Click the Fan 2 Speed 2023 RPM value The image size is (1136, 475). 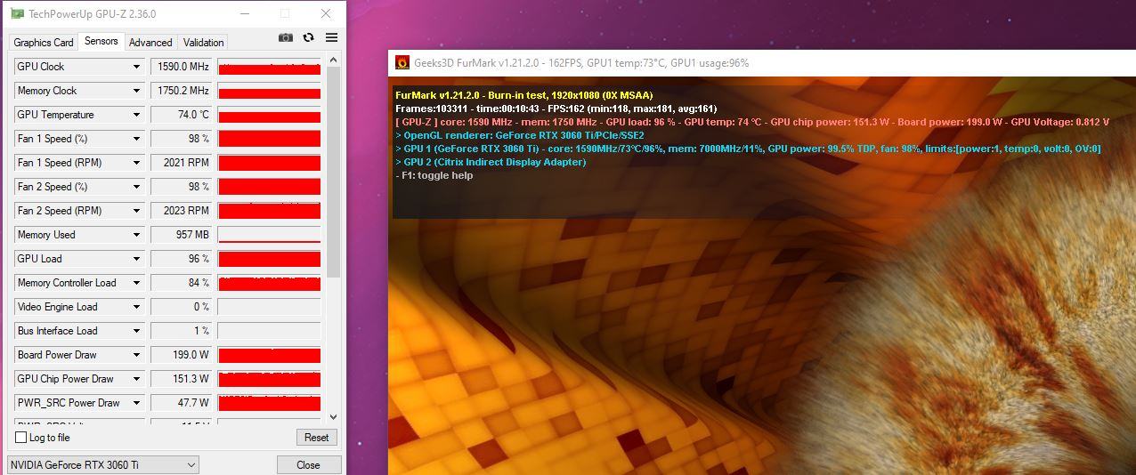tap(182, 211)
